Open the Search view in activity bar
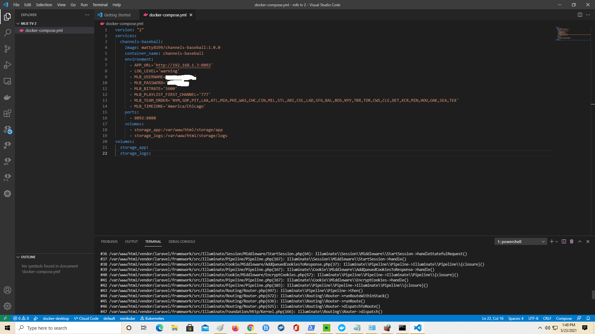 pyautogui.click(x=7, y=32)
